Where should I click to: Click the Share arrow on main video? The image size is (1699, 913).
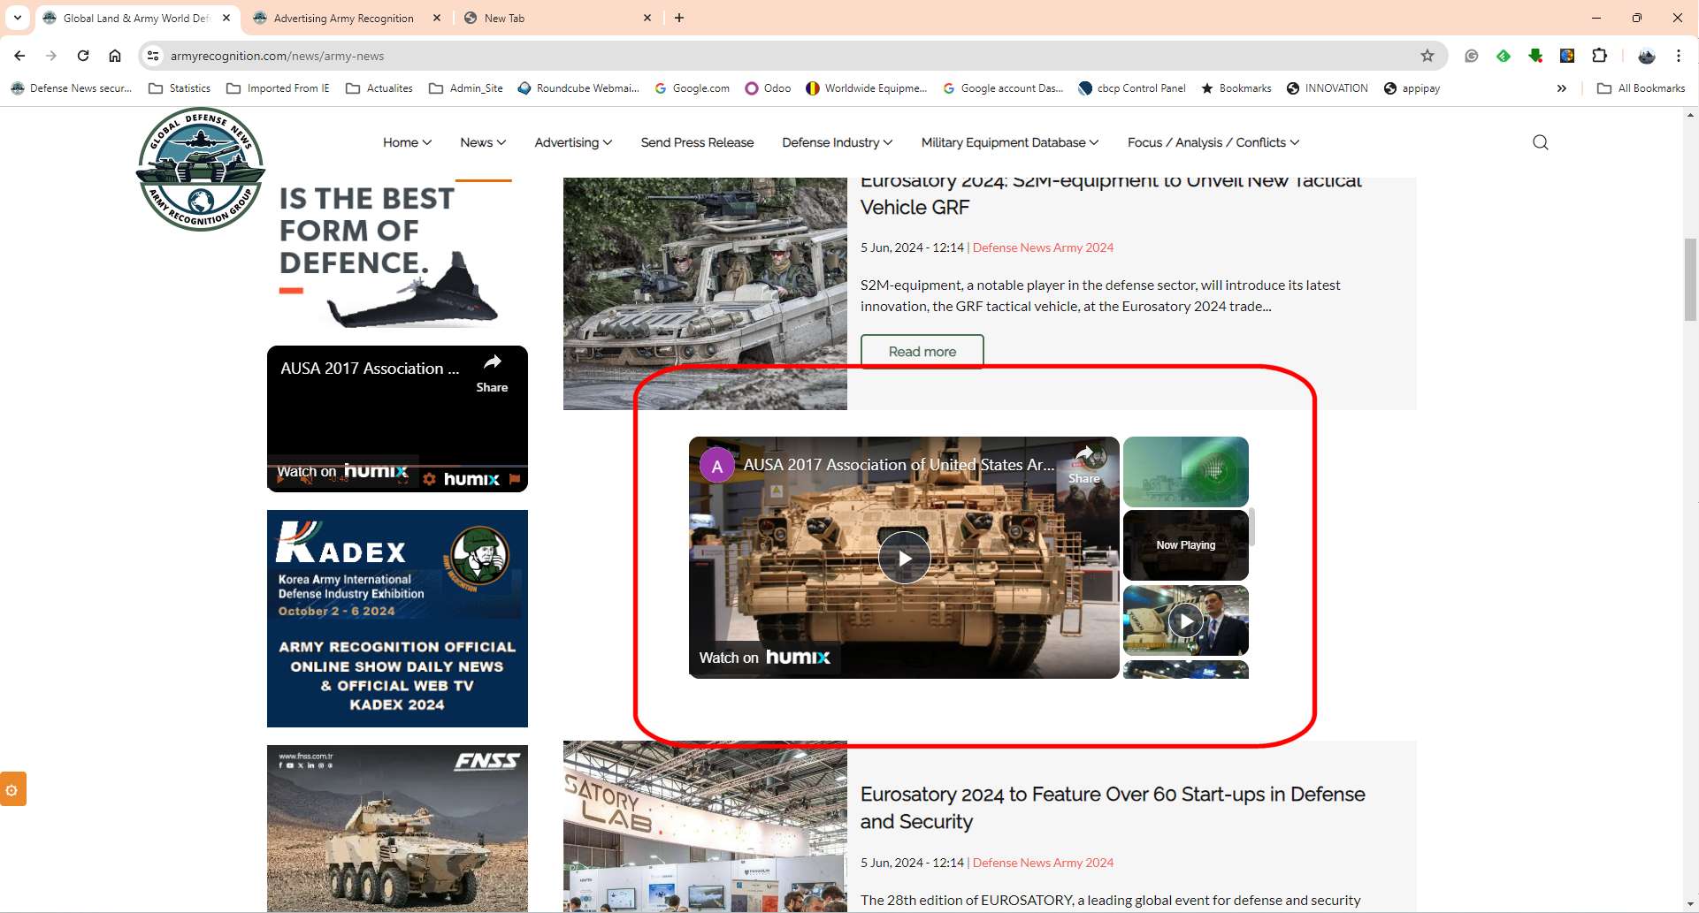pyautogui.click(x=1084, y=464)
